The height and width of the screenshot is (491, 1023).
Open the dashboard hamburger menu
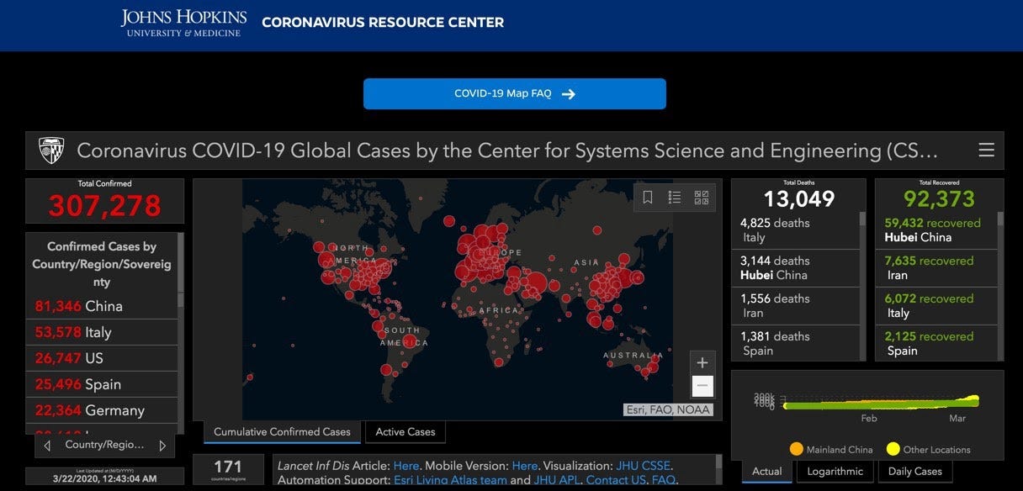tap(985, 150)
